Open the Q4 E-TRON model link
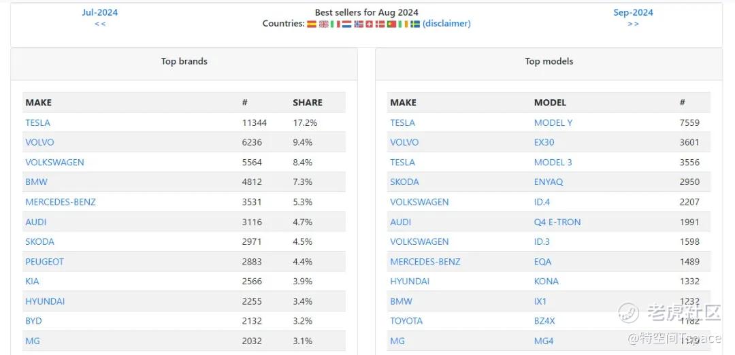 pyautogui.click(x=557, y=222)
